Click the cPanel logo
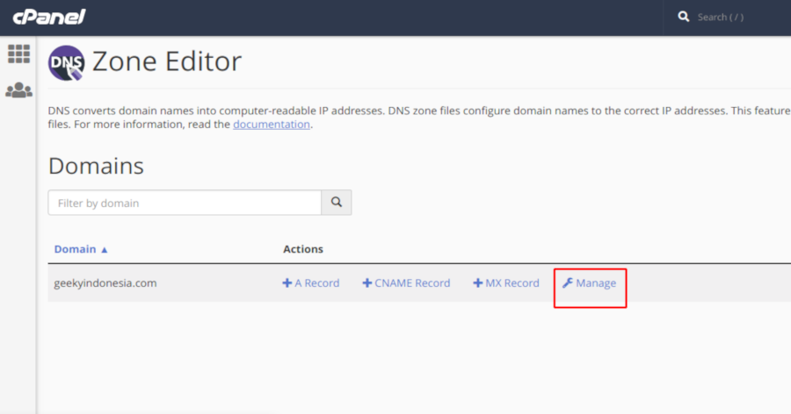The width and height of the screenshot is (791, 414). point(49,18)
